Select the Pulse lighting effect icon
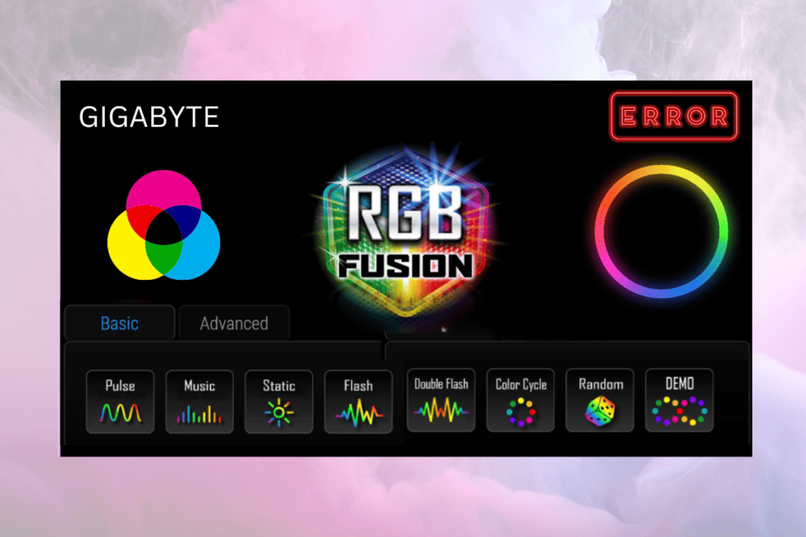Viewport: 806px width, 537px height. tap(120, 401)
